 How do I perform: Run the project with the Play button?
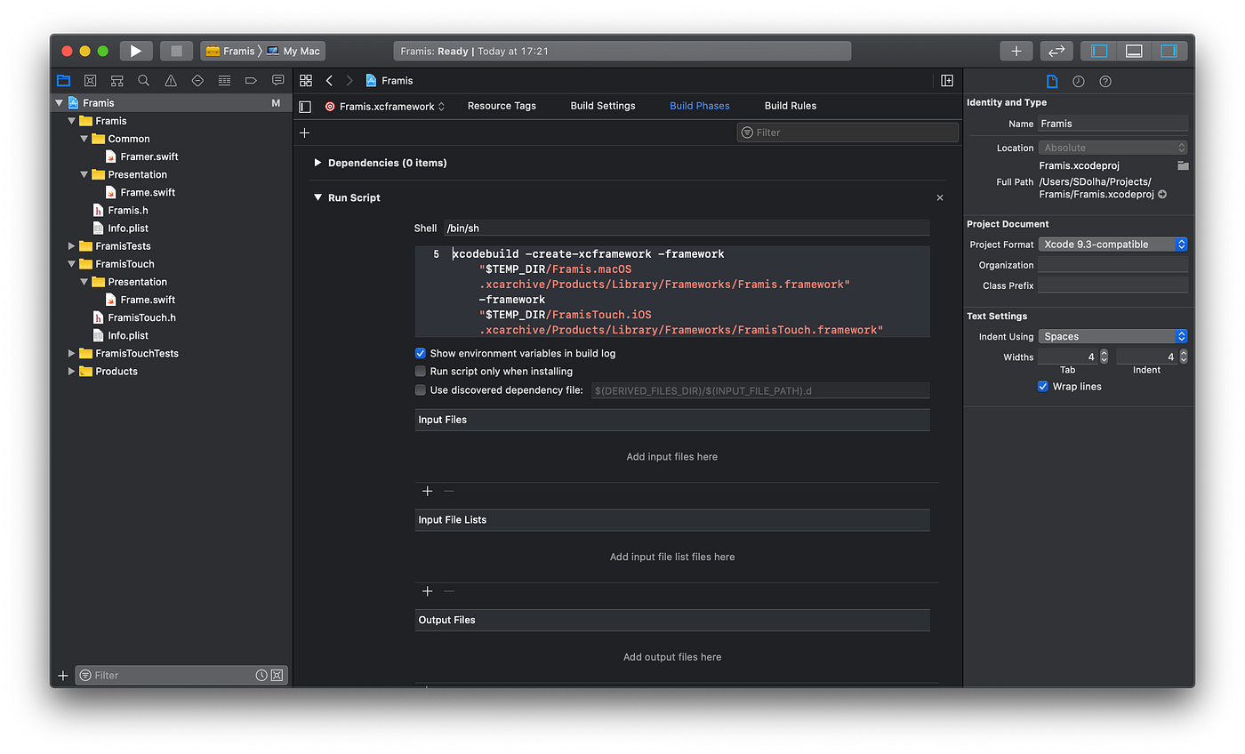[x=135, y=51]
